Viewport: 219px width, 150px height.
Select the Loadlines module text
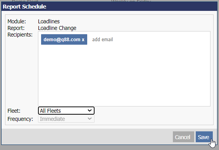coord(49,21)
